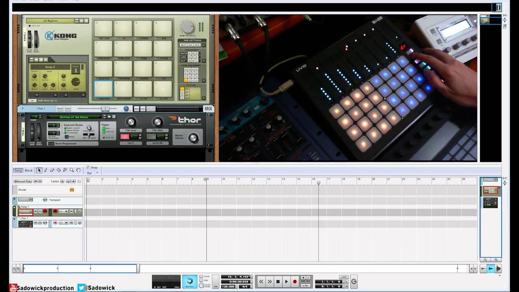
Task: Toggle the metronome Click checkbox
Action: (202, 277)
